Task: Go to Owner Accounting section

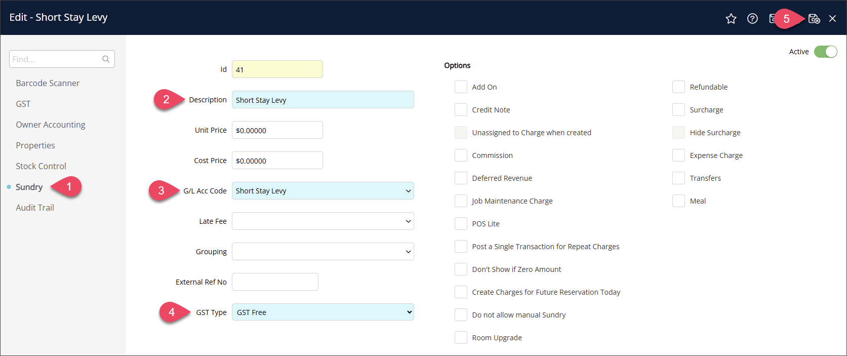Action: click(x=51, y=125)
